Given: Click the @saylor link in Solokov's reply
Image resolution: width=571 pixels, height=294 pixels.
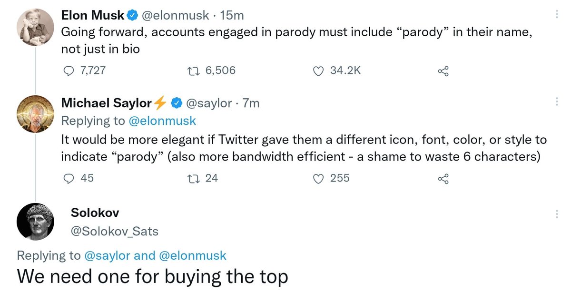Looking at the screenshot, I should click(107, 255).
